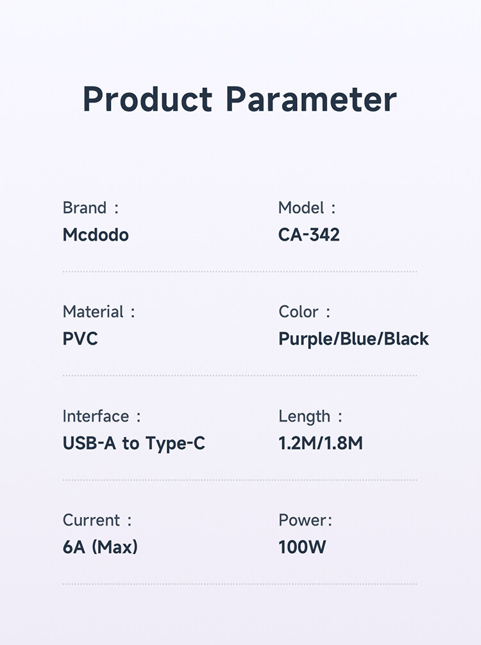Click the Power label
This screenshot has height=645, width=481.
(305, 520)
